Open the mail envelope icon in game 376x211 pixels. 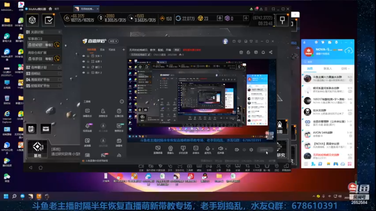(46, 129)
